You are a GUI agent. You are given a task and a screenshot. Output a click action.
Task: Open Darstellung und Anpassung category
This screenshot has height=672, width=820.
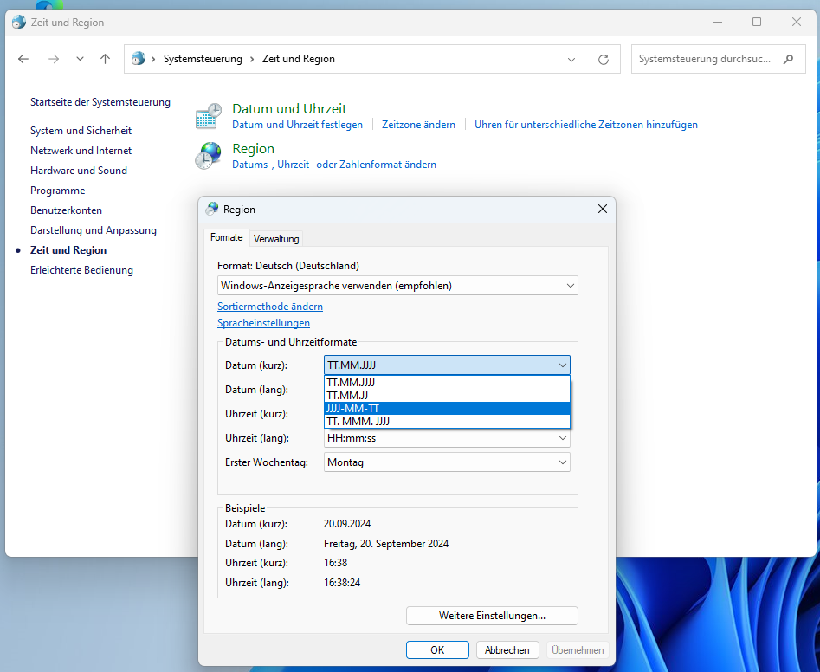click(94, 230)
